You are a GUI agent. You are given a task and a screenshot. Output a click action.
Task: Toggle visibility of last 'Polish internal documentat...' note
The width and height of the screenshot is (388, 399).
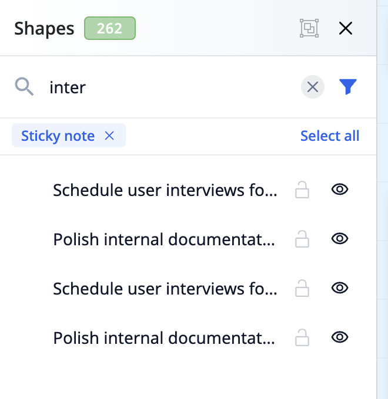click(x=340, y=337)
